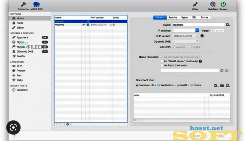Image resolution: width=245 pixels, height=141 pixels.
Task: Switch to the SSL tab
Action: (194, 17)
